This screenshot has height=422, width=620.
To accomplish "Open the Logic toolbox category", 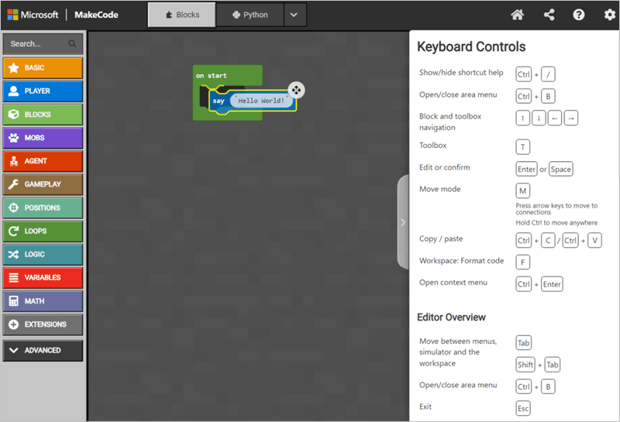I will point(43,255).
